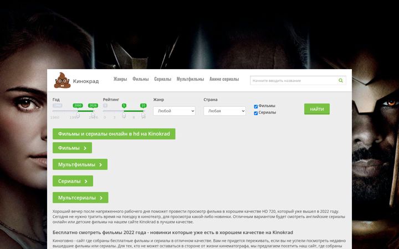399x249 pixels.
Task: Open the Сериалы menu in header
Action: point(162,79)
